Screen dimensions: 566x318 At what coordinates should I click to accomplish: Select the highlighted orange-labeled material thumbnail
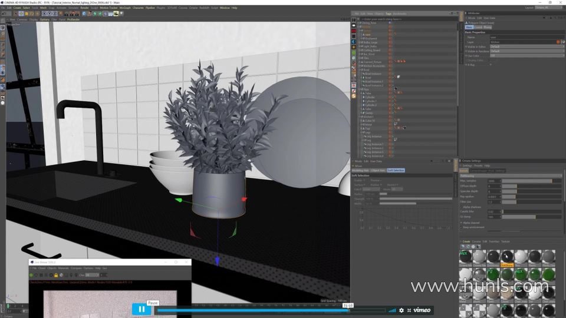point(506,257)
